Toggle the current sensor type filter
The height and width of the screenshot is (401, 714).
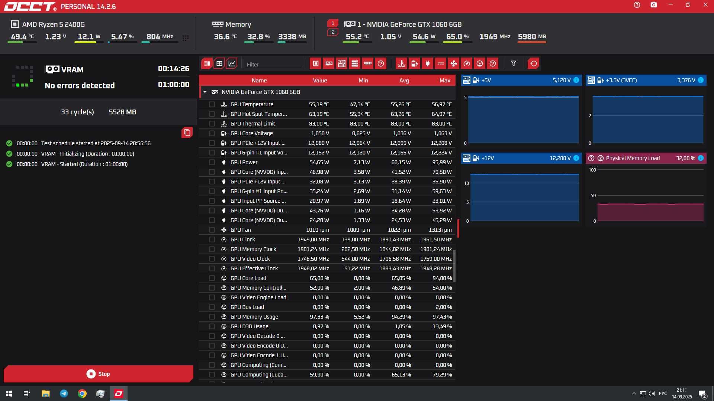point(441,63)
